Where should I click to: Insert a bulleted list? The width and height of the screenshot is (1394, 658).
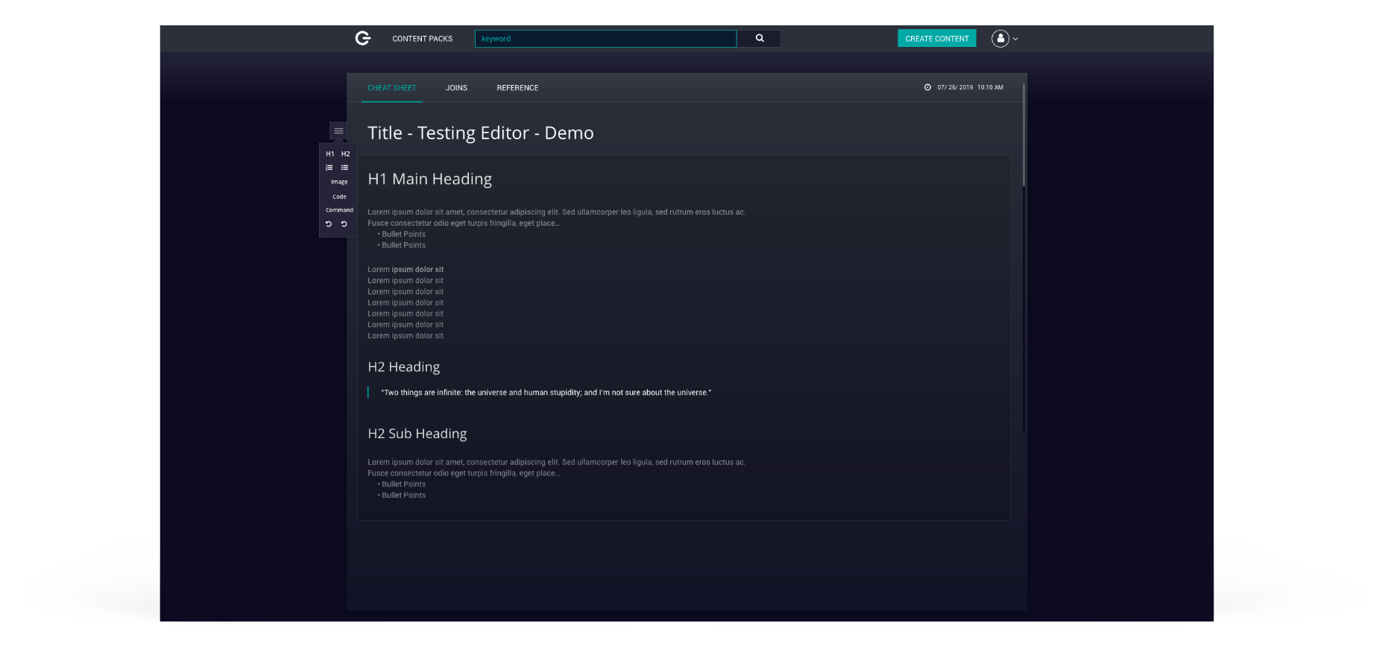[x=344, y=168]
